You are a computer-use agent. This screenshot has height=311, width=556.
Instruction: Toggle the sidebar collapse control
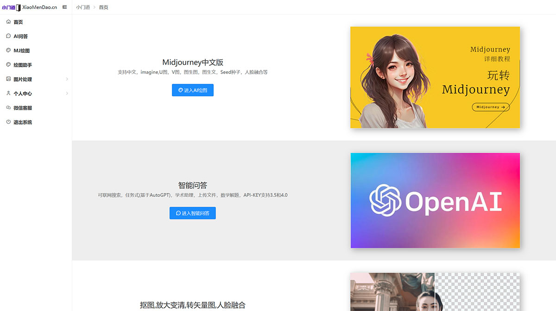pos(64,7)
